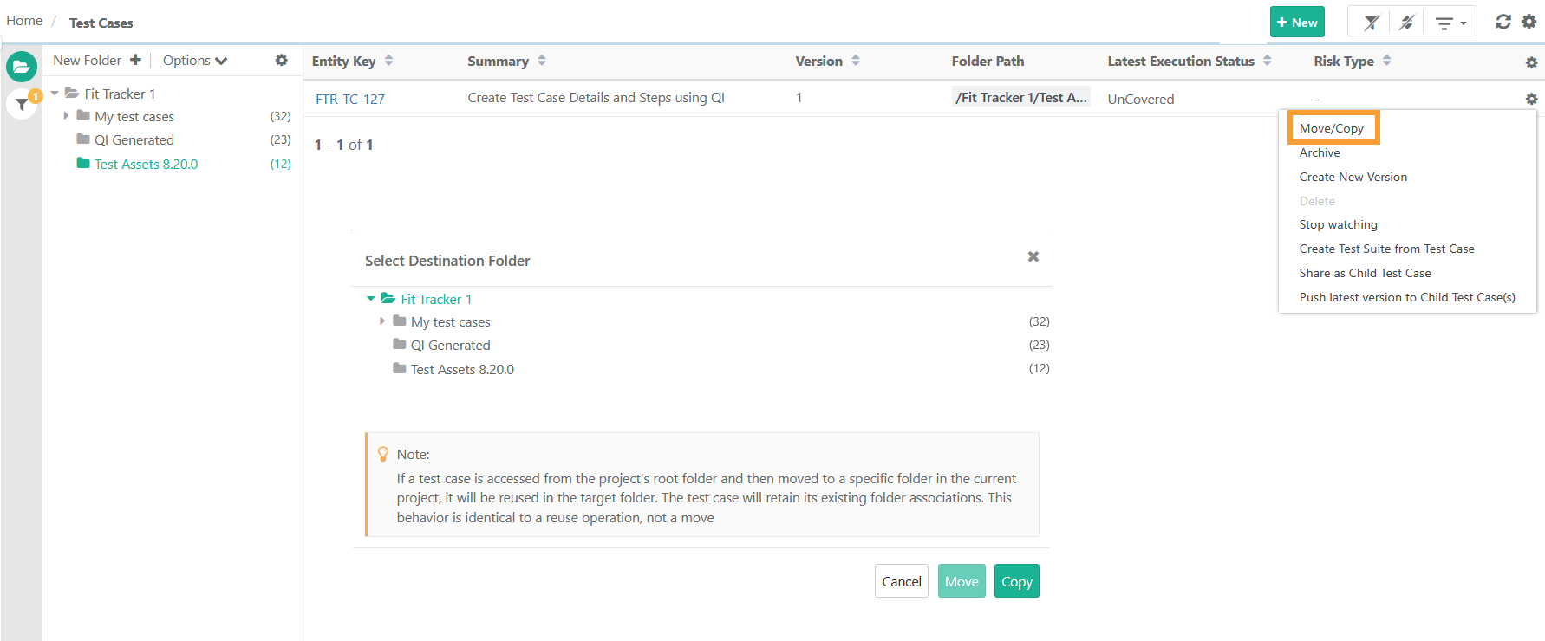Expand My test cases in the destination dialog
The height and width of the screenshot is (641, 1545).
click(382, 320)
